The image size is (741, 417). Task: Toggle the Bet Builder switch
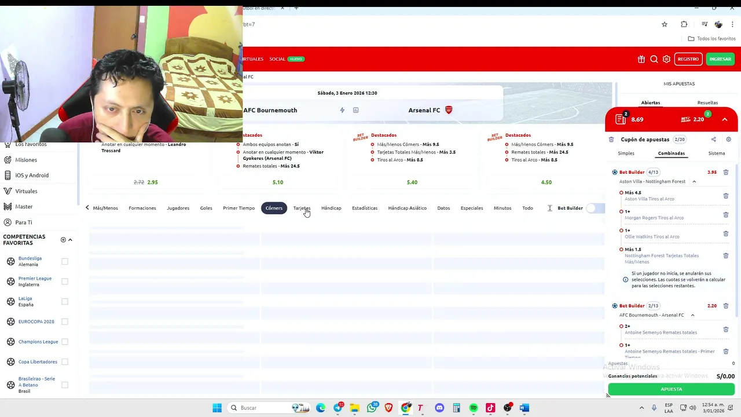(595, 208)
